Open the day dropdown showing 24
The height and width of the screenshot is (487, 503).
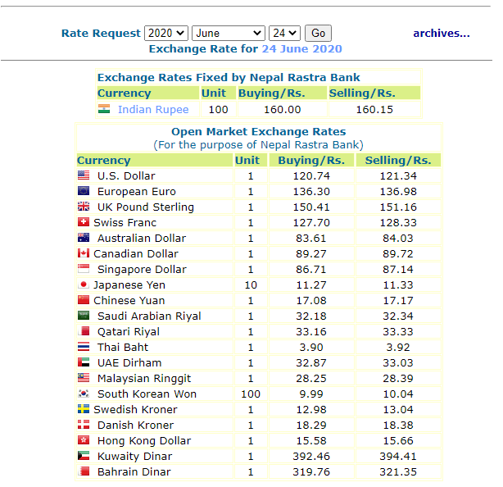click(x=284, y=34)
